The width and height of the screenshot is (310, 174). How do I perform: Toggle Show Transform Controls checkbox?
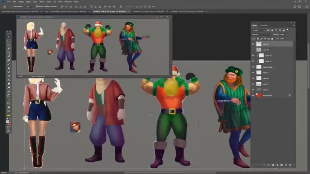(37, 6)
